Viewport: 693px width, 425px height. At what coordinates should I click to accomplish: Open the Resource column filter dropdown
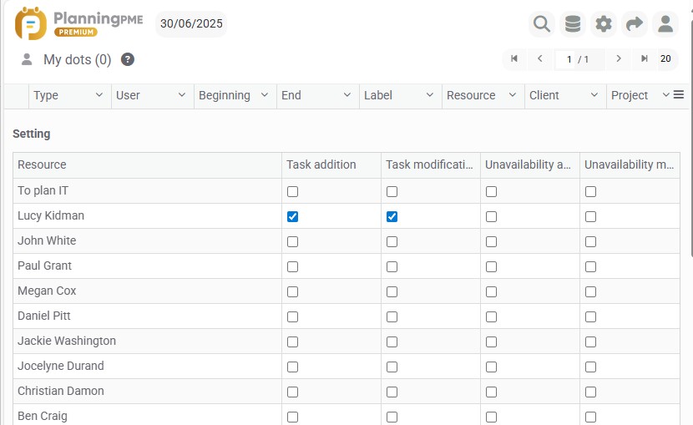(513, 94)
